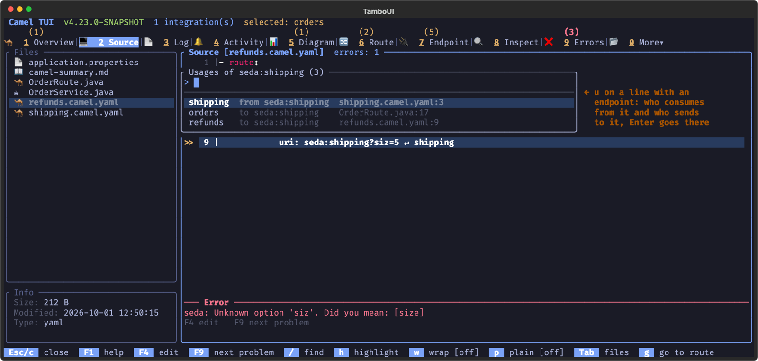758x361 pixels.
Task: Focus the usages filter input field
Action: tap(379, 82)
